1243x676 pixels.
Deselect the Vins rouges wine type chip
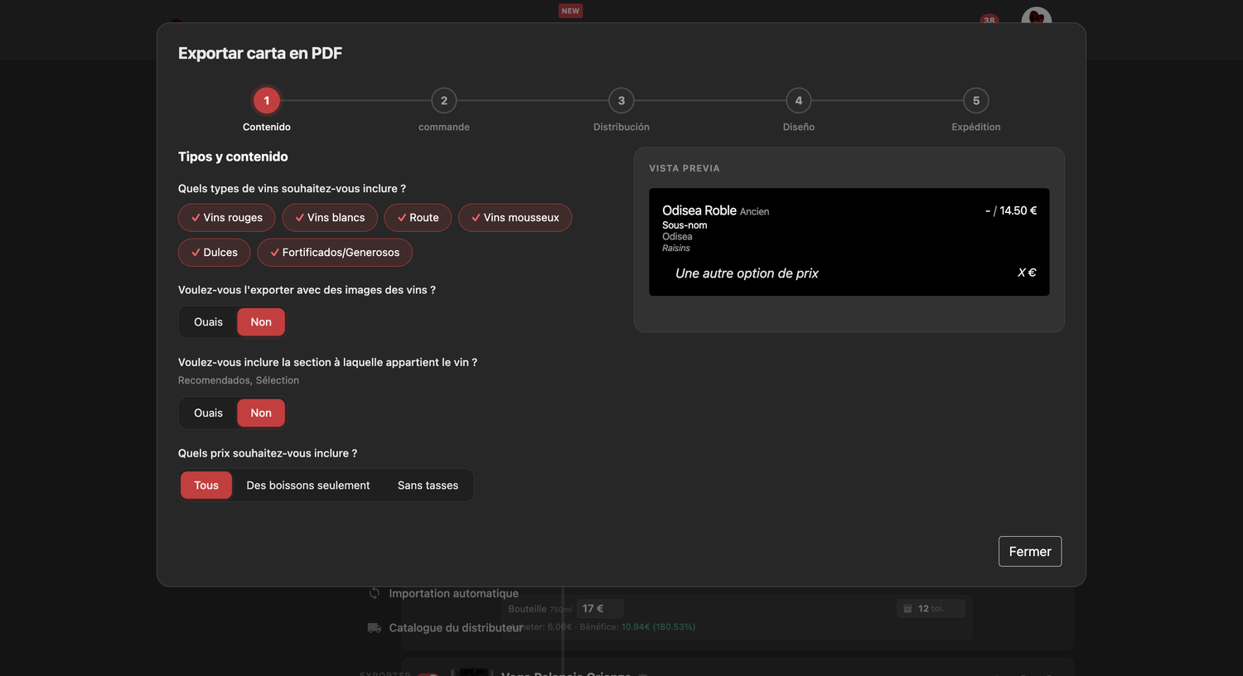(226, 218)
